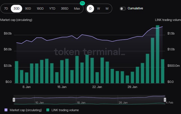Click the 18. Jan navigator label
181x114 pixels.
(x=81, y=103)
